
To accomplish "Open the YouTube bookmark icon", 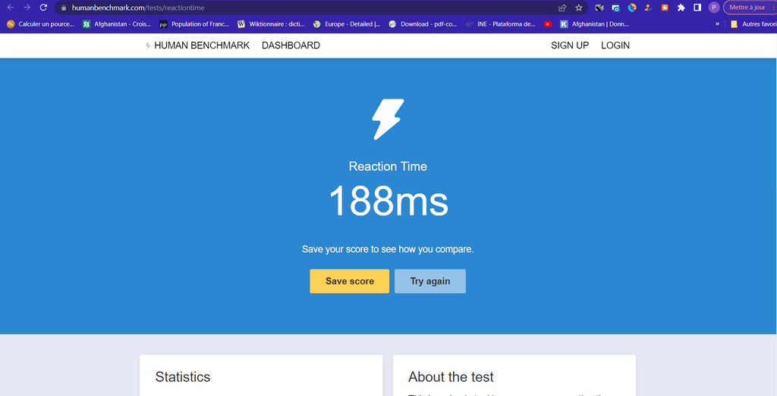I will [x=548, y=24].
